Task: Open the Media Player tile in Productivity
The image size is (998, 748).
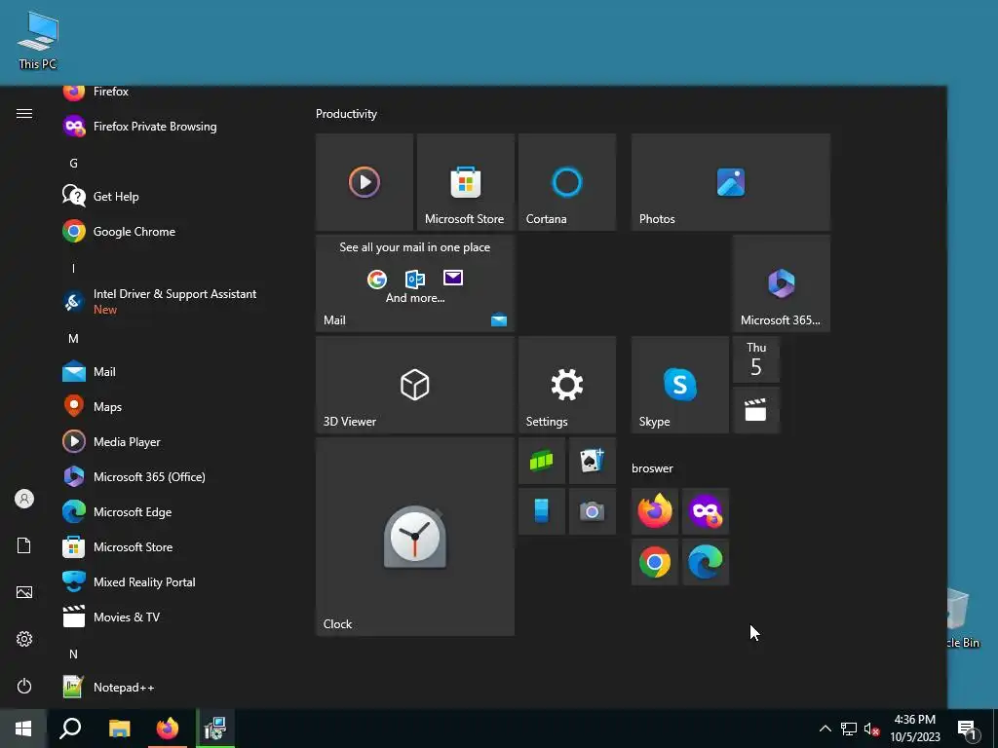Action: point(365,182)
